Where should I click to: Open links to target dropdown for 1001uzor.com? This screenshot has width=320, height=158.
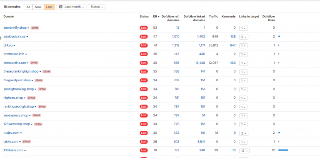click(x=244, y=151)
